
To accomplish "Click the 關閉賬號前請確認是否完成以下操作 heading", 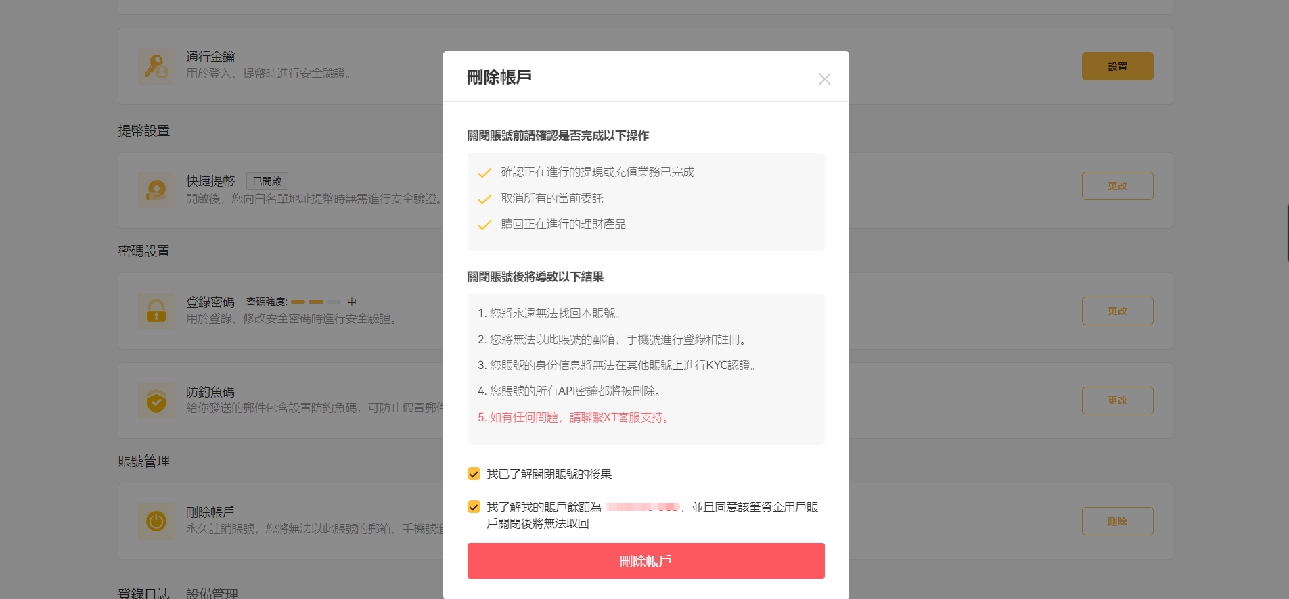I will (x=558, y=135).
